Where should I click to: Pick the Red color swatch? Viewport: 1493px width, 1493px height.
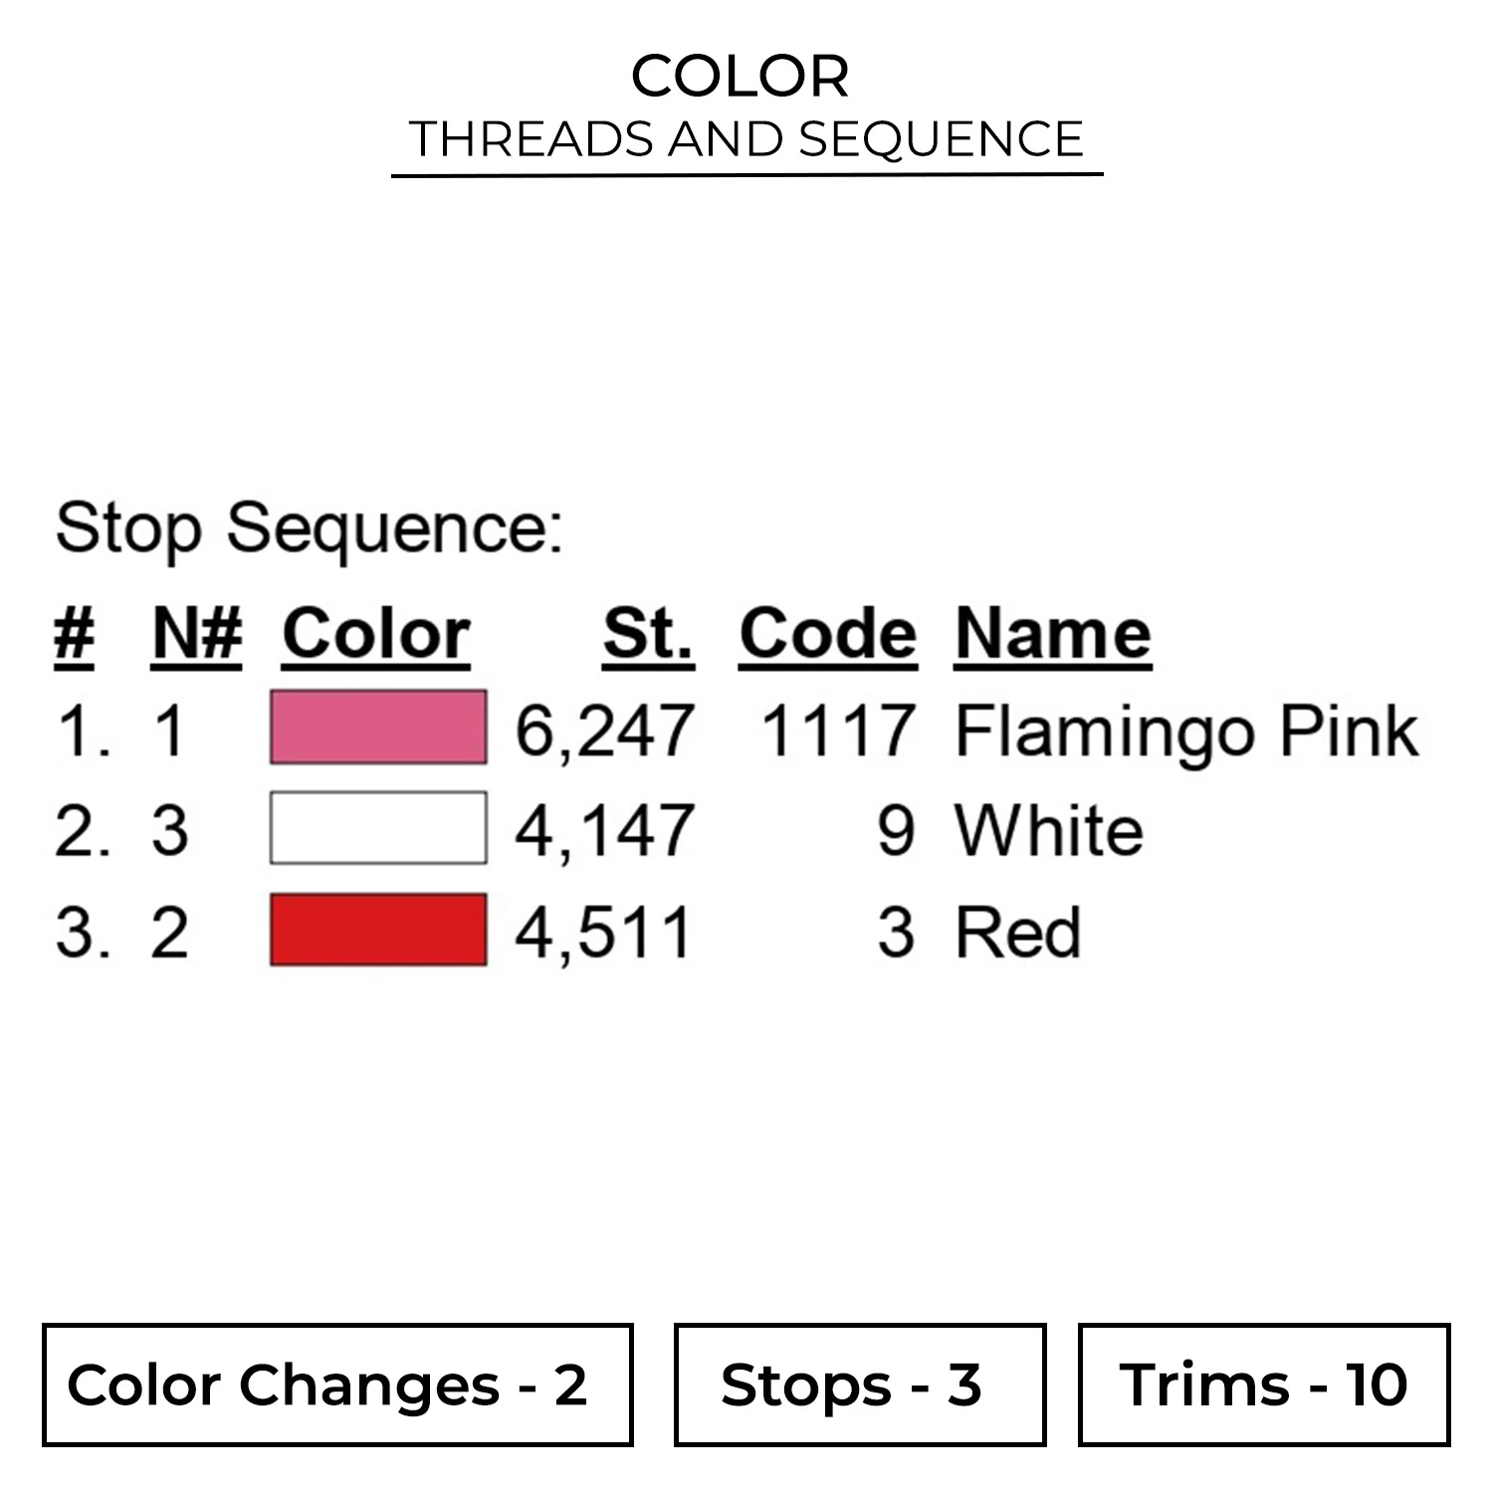click(x=378, y=930)
